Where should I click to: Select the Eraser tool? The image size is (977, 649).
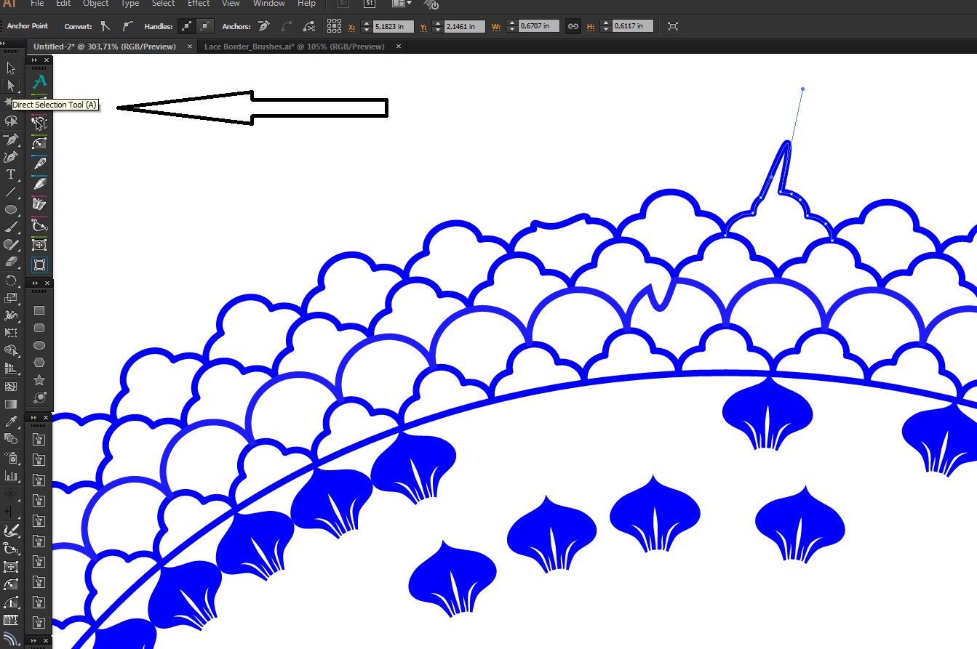[x=11, y=262]
